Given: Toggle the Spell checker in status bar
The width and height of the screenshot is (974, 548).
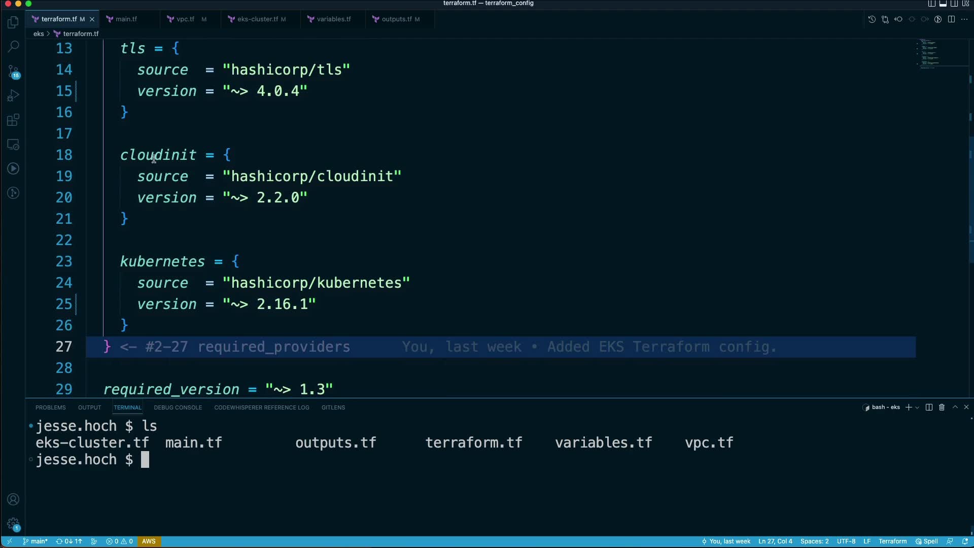Looking at the screenshot, I should tap(927, 541).
